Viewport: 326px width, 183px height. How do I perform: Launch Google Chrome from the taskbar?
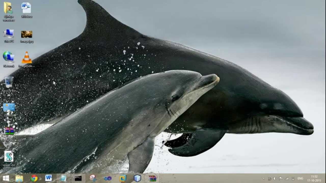34,178
